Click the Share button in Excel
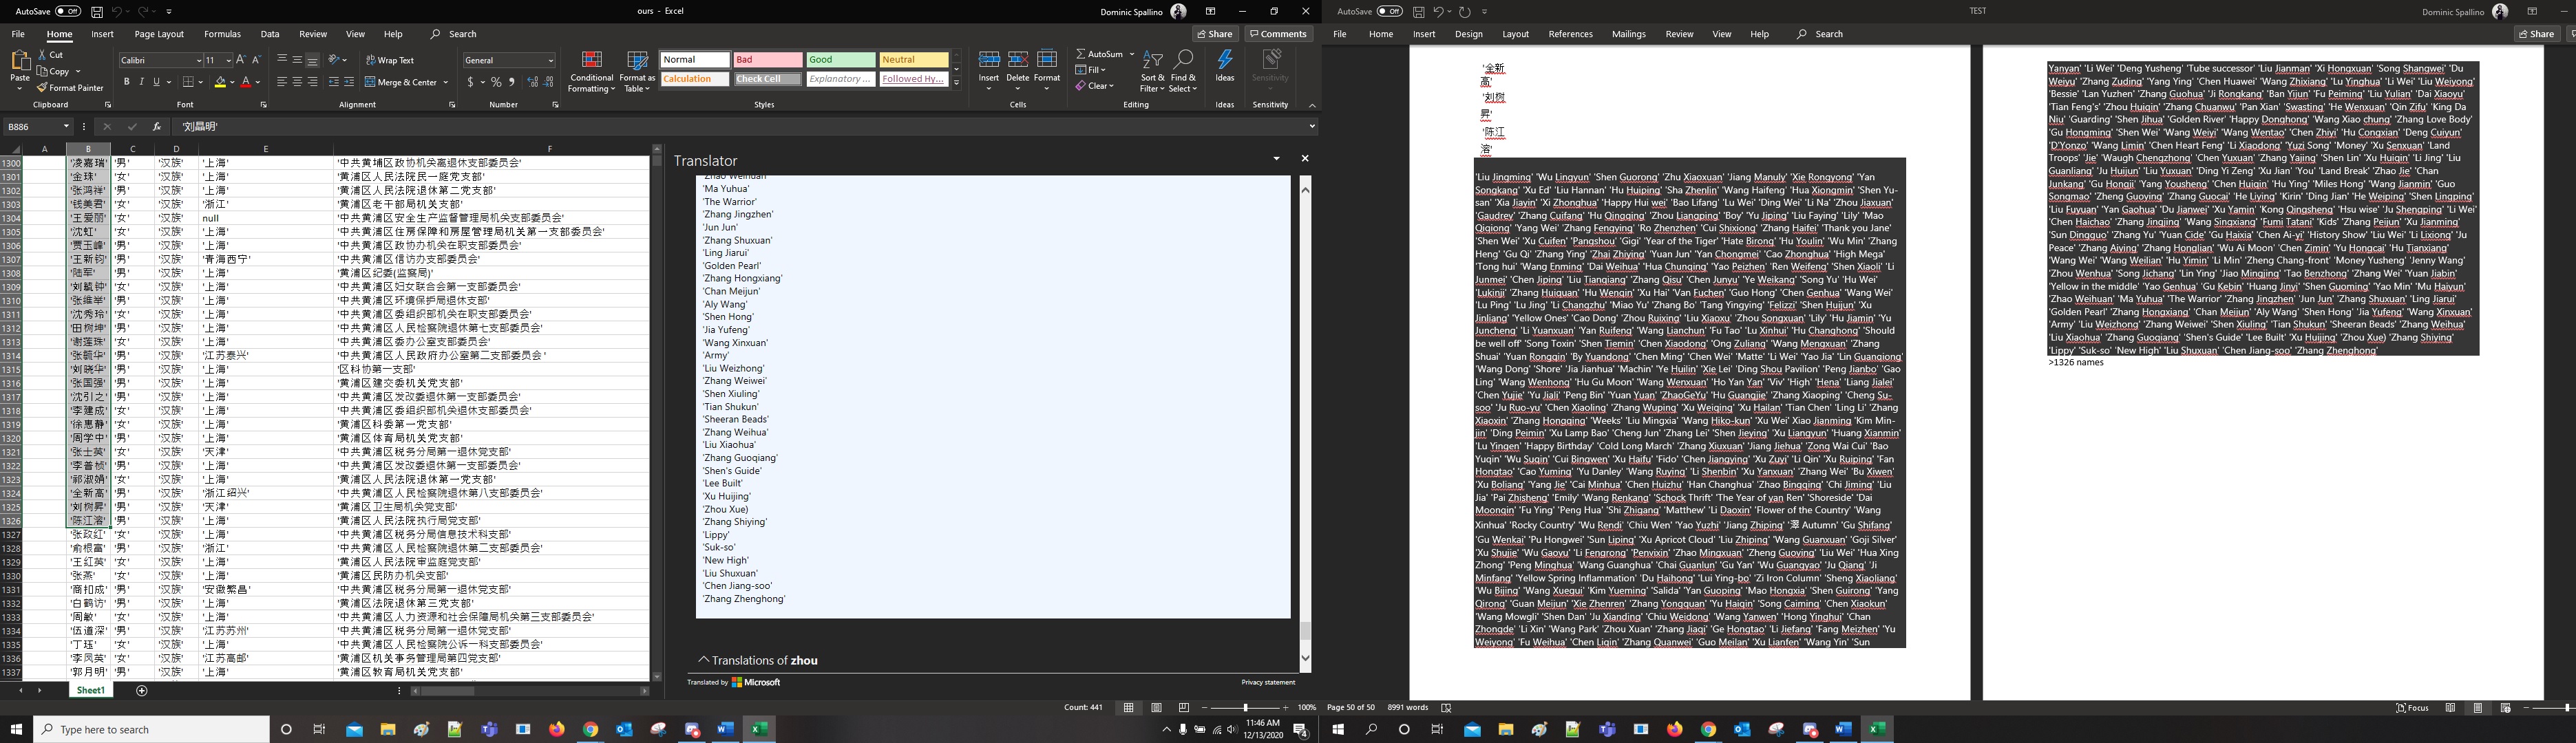This screenshot has height=743, width=2576. point(1216,34)
